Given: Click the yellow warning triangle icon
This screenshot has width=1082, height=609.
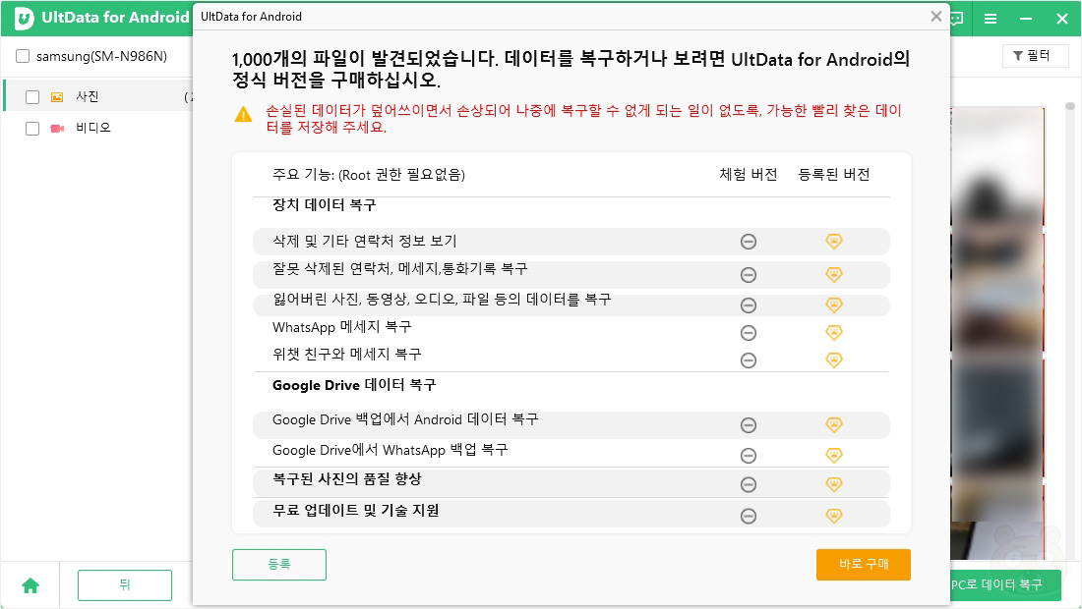Looking at the screenshot, I should pos(244,114).
